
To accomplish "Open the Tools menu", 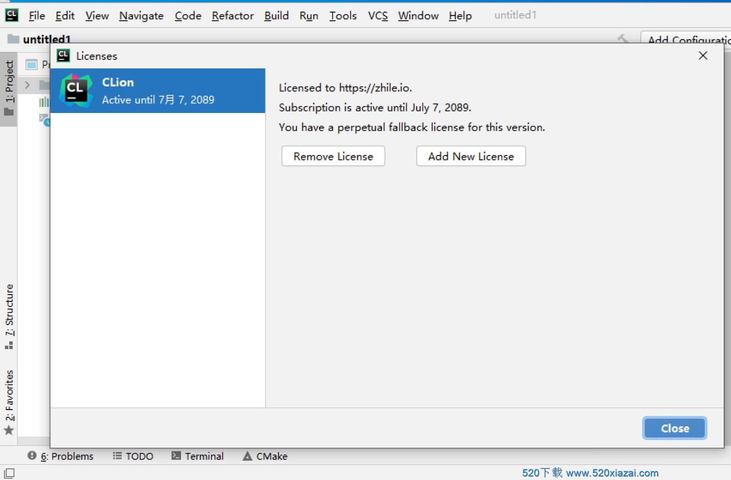I will tap(343, 15).
